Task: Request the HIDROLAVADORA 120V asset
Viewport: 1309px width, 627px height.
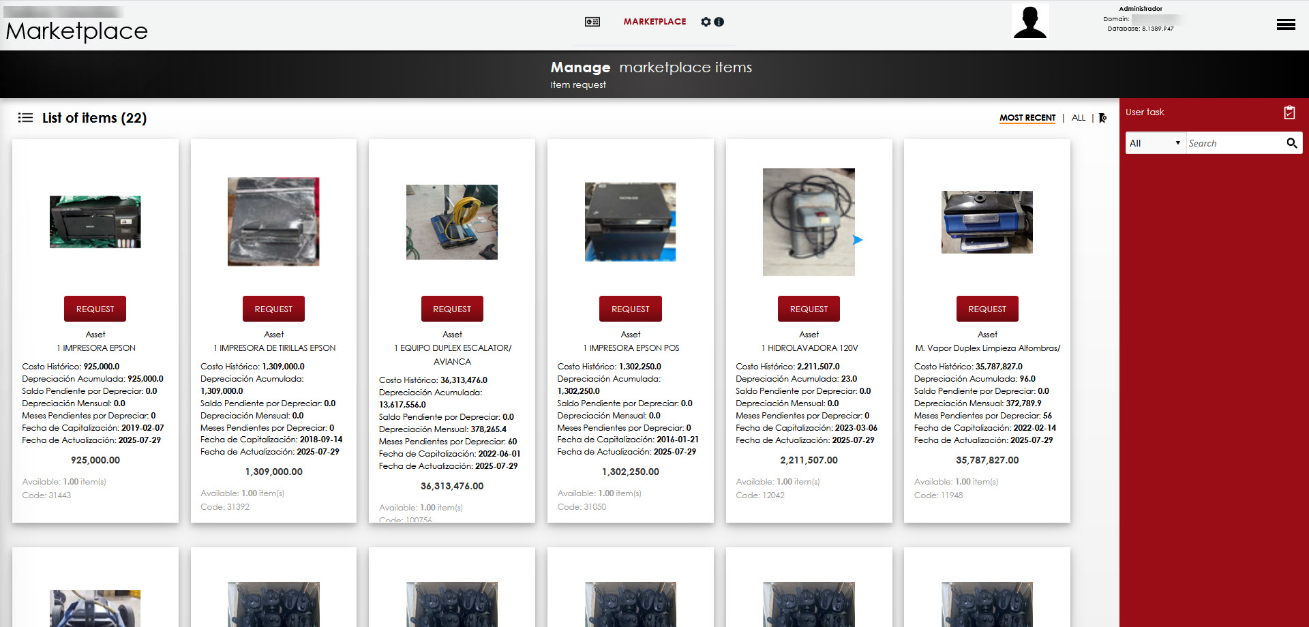Action: pyautogui.click(x=809, y=309)
